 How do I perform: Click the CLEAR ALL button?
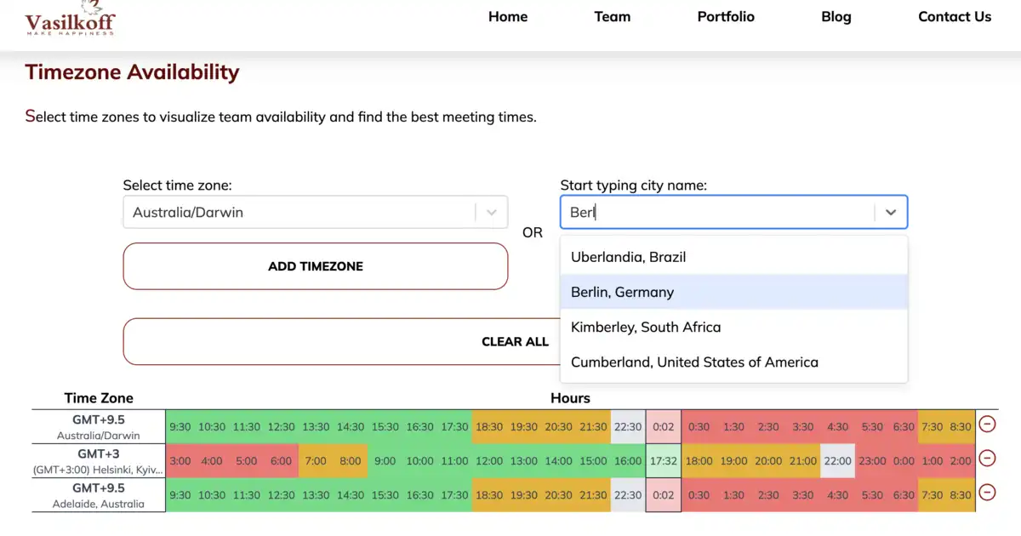[515, 341]
